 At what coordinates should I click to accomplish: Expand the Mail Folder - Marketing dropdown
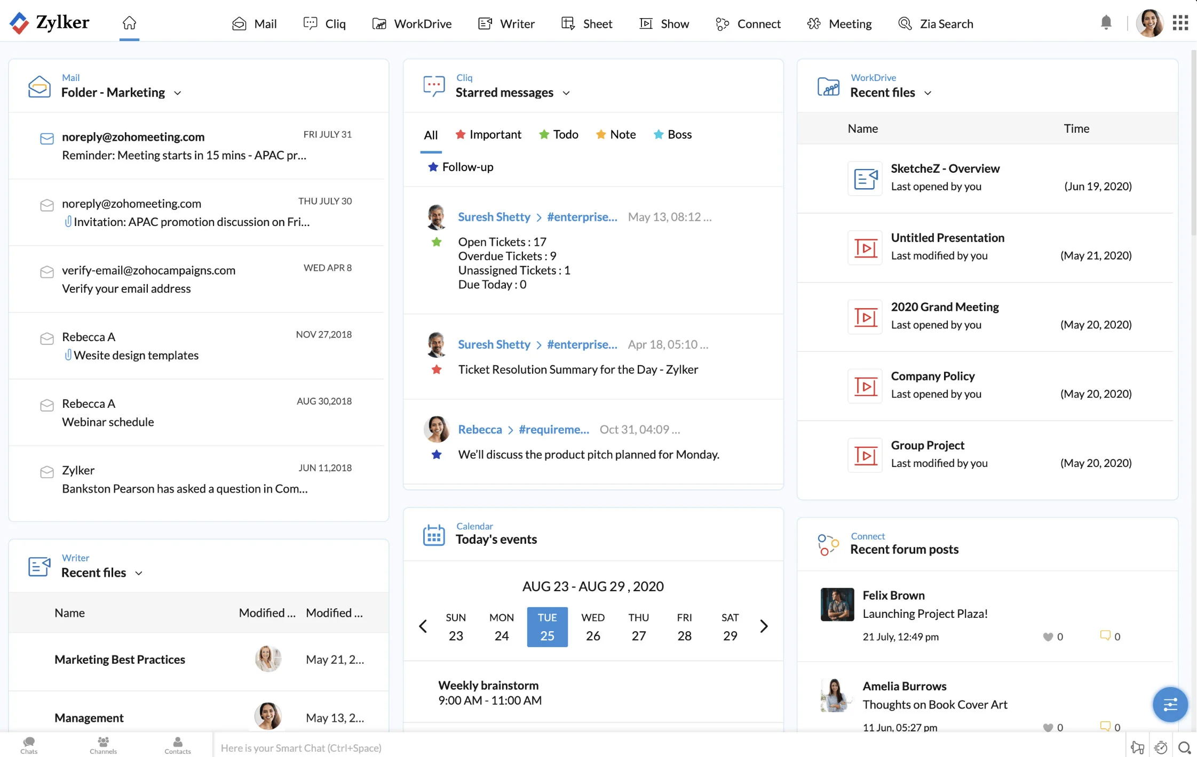point(178,92)
